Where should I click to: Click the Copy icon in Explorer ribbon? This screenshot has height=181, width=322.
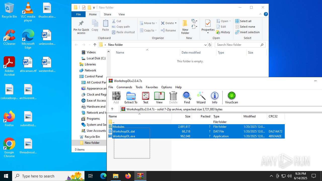(95, 26)
